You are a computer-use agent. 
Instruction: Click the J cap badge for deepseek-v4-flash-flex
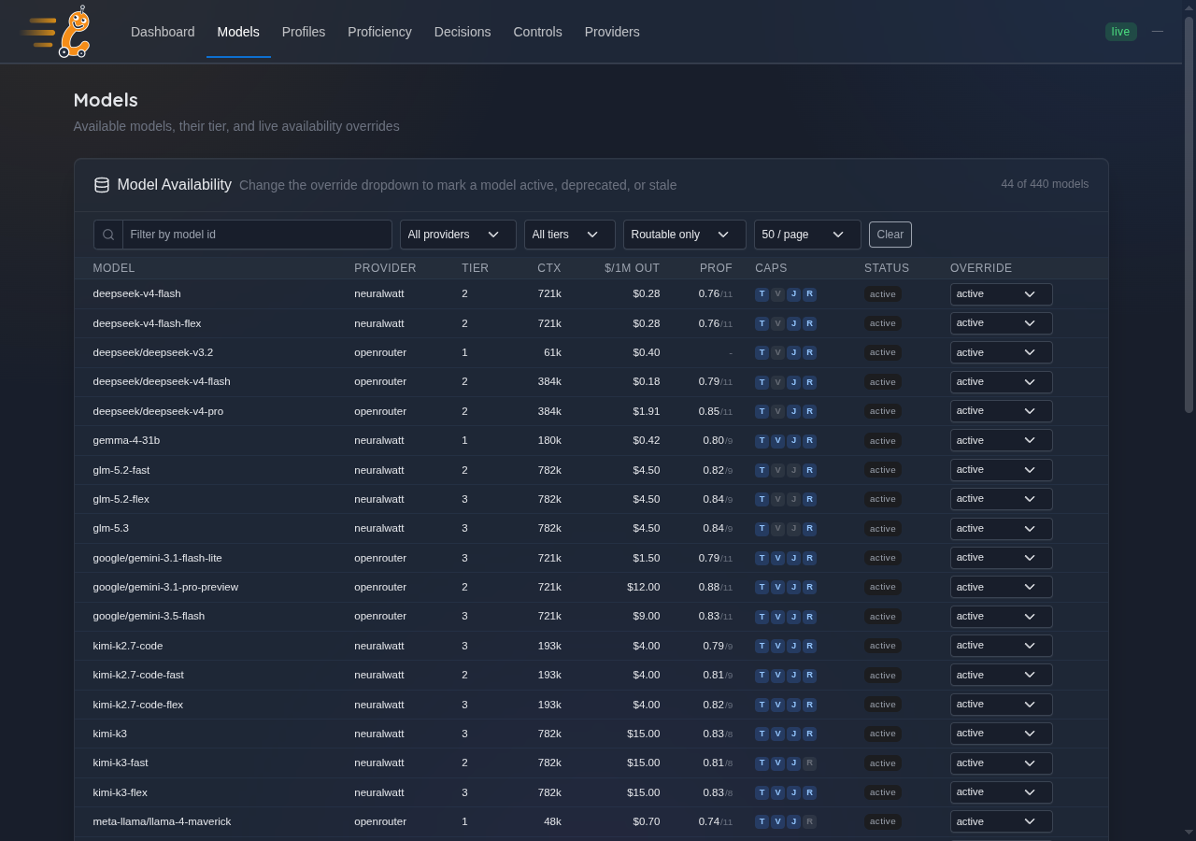pyautogui.click(x=793, y=323)
